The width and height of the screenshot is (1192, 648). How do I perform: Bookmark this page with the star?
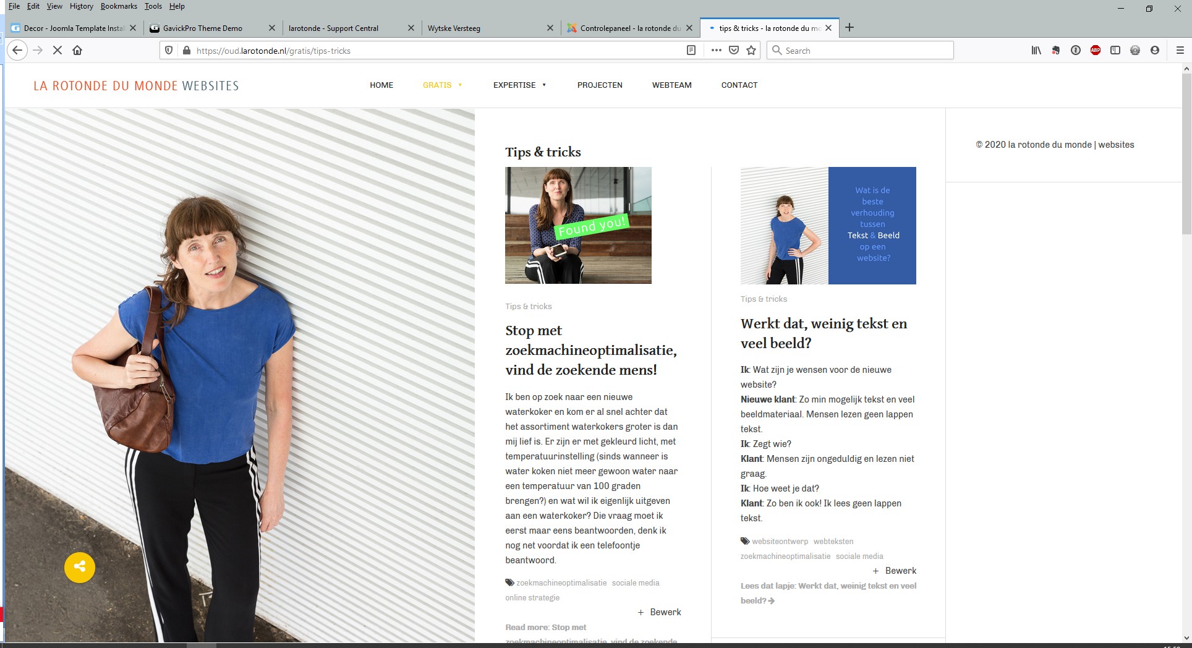[751, 51]
